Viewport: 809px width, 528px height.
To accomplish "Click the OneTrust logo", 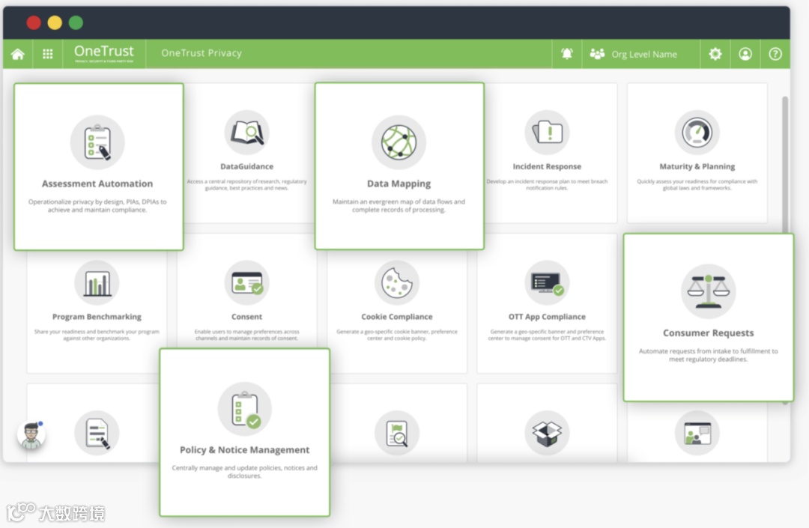I will pyautogui.click(x=103, y=54).
